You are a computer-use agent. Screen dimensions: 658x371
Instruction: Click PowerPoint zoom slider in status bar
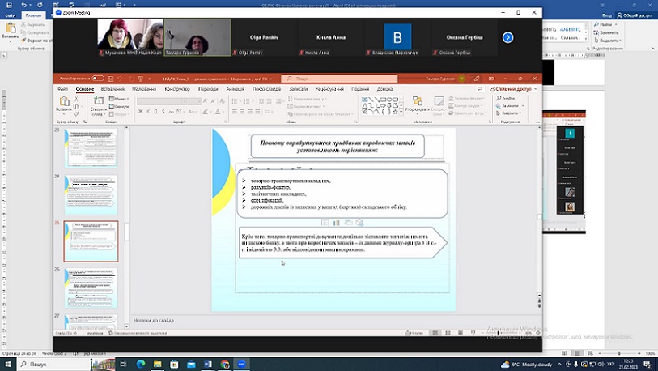(499, 333)
